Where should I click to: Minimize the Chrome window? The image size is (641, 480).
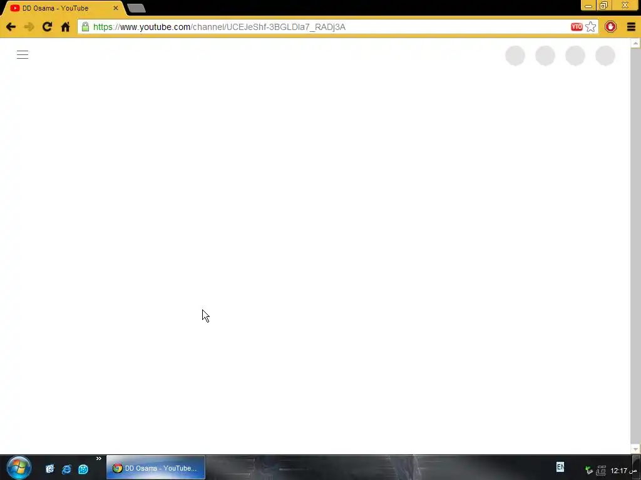(x=588, y=6)
